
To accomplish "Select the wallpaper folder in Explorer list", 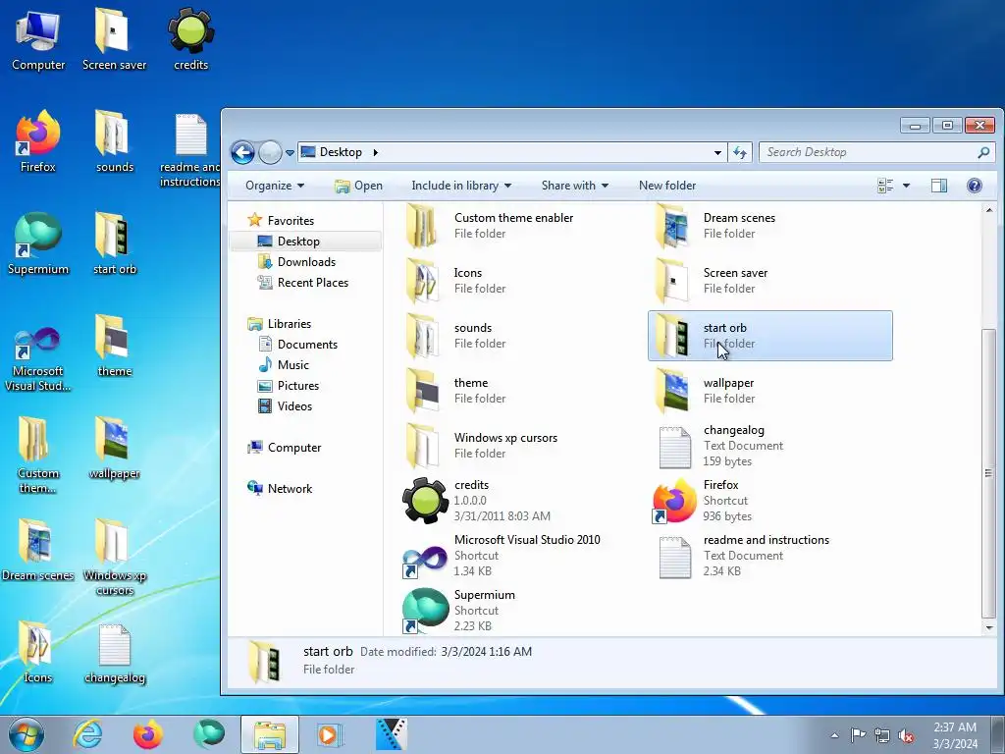I will tap(769, 391).
